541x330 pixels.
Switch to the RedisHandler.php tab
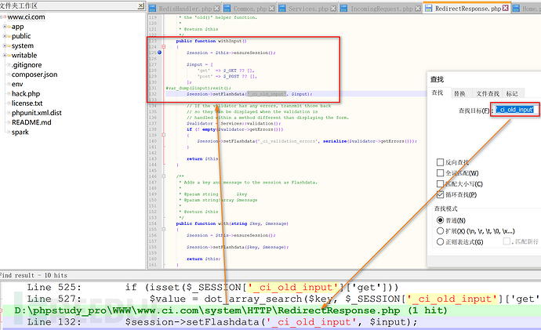pyautogui.click(x=185, y=9)
